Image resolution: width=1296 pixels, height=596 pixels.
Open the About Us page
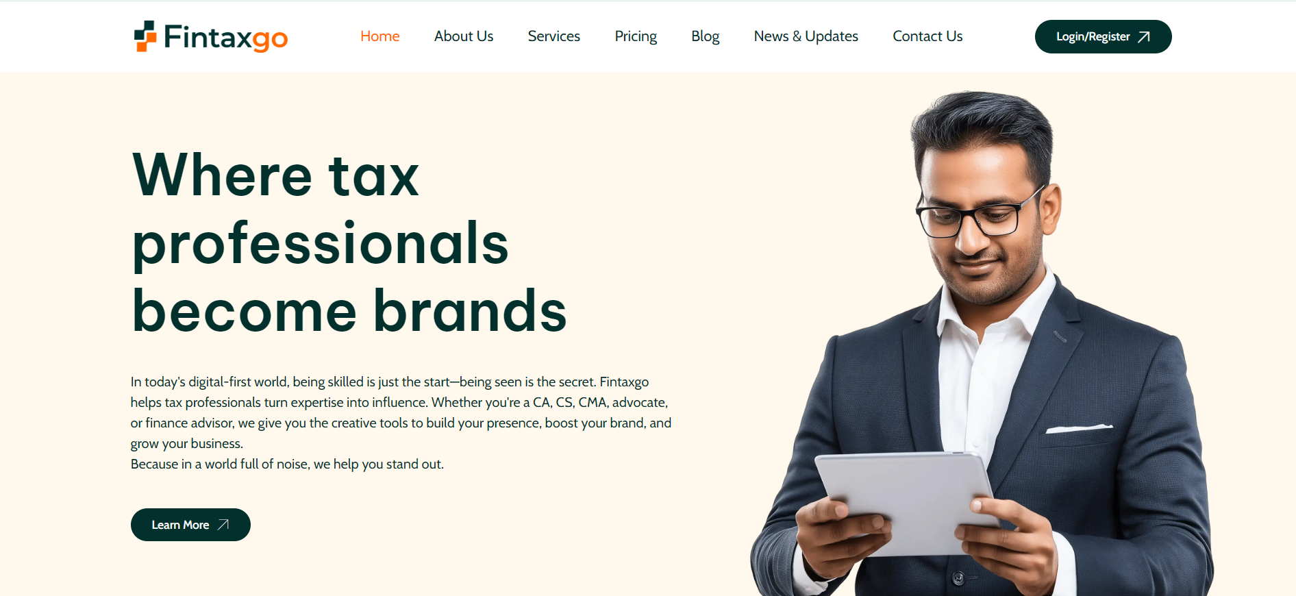464,36
